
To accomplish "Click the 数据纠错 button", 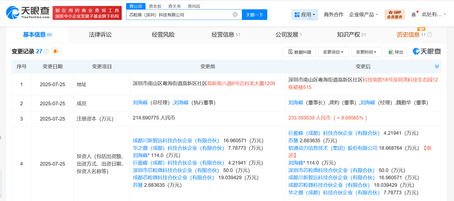I will 299,52.
